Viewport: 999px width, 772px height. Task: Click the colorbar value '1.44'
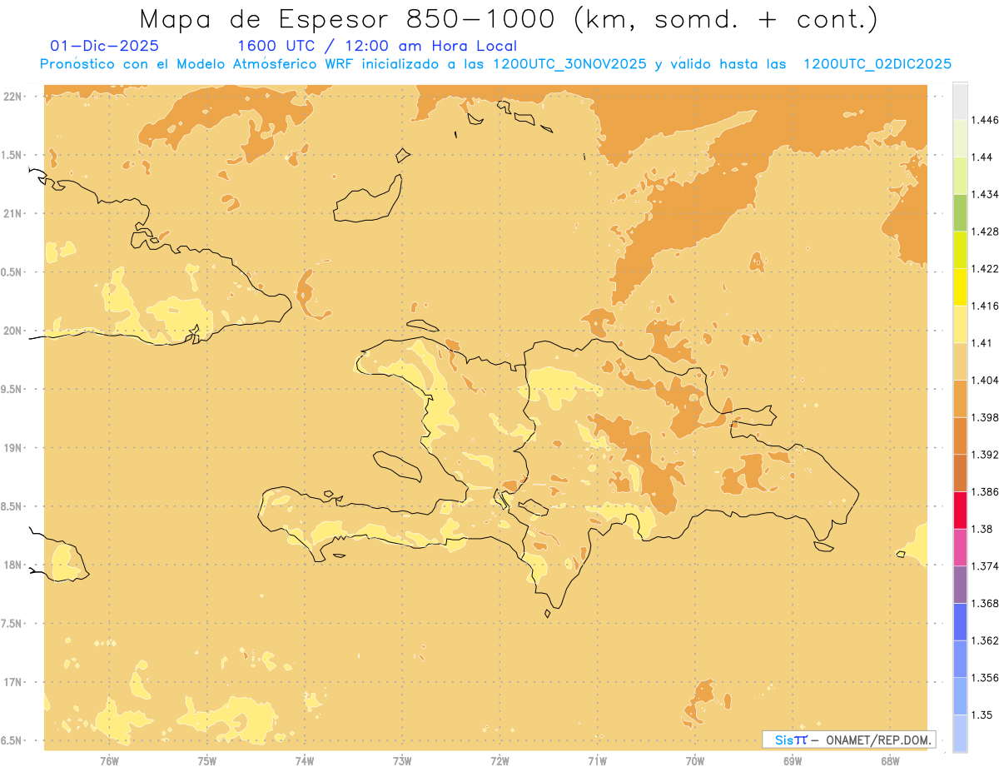[982, 157]
